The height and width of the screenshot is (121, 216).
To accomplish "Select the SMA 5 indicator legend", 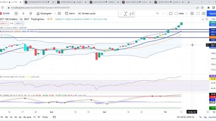I will 13,28.
